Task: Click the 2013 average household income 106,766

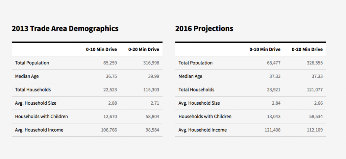Action: 109,130
